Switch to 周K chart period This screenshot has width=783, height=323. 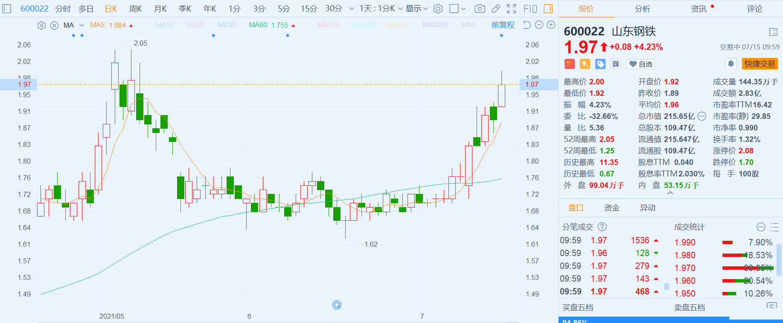point(135,9)
